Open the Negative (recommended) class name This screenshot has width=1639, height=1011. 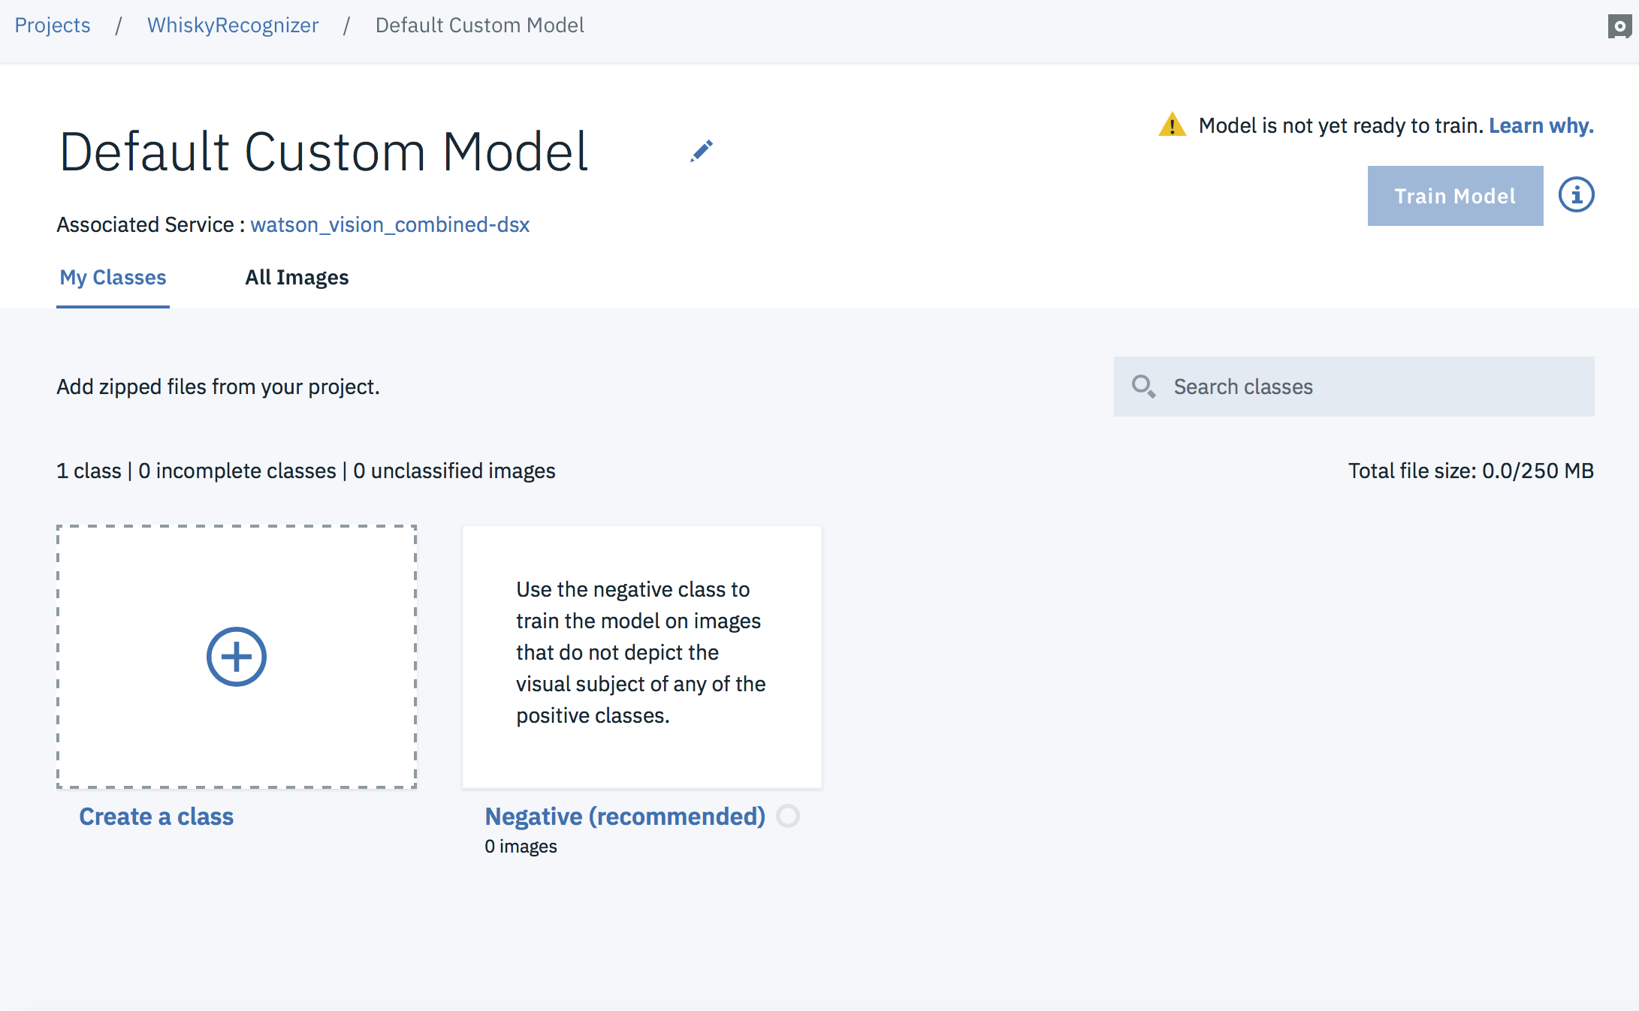click(625, 817)
